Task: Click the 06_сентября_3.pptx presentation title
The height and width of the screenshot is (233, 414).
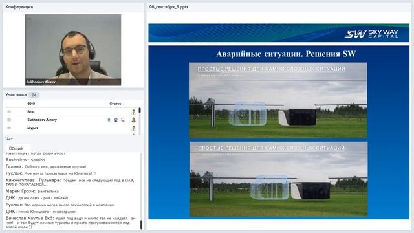Action: [x=169, y=7]
